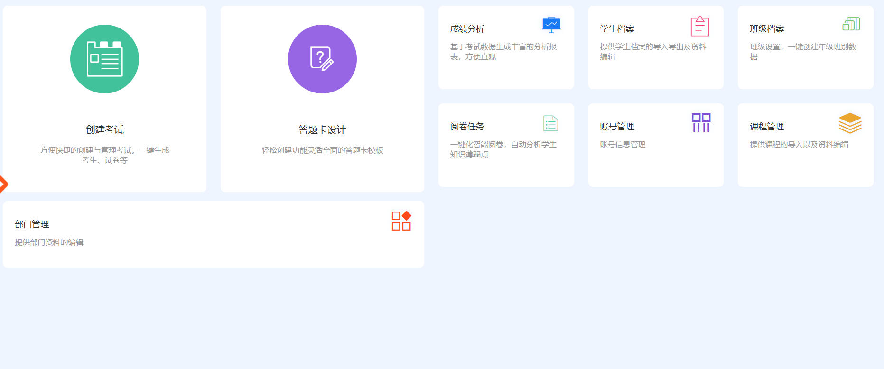Image resolution: width=884 pixels, height=369 pixels.
Task: Open 阅卷任务 by its title text
Action: (x=467, y=127)
